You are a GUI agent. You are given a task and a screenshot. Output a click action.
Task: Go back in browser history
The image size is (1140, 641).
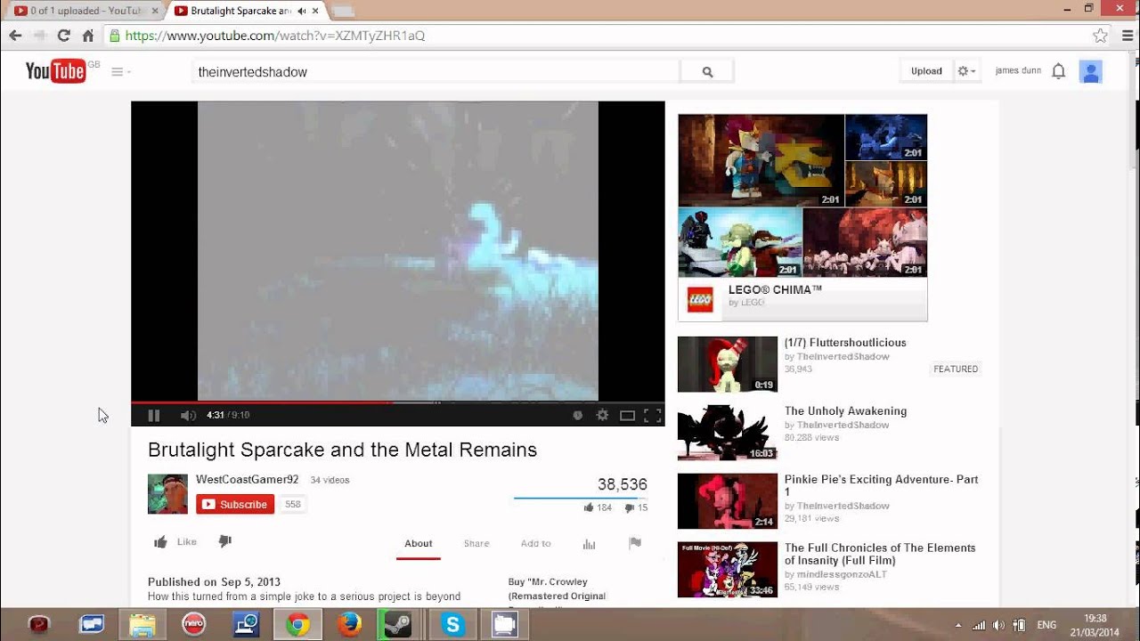pyautogui.click(x=15, y=36)
